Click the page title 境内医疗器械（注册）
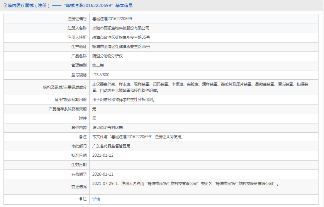Image resolution: width=324 pixels, height=207 pixels. tap(29, 5)
